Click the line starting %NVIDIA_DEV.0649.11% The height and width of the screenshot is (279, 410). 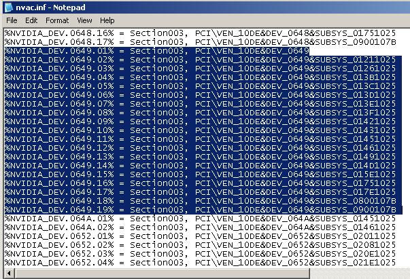point(201,139)
